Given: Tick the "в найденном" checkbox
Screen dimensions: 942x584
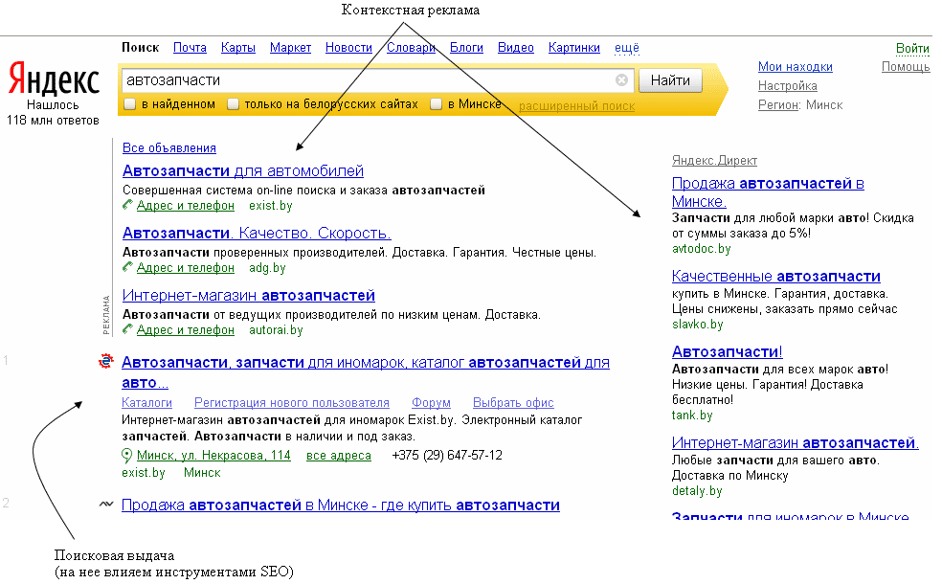Looking at the screenshot, I should coord(130,104).
